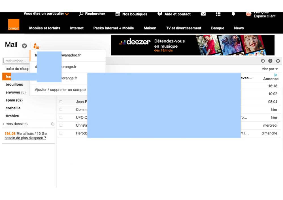
Task: Select the Christin message checkbox
Action: point(61,125)
